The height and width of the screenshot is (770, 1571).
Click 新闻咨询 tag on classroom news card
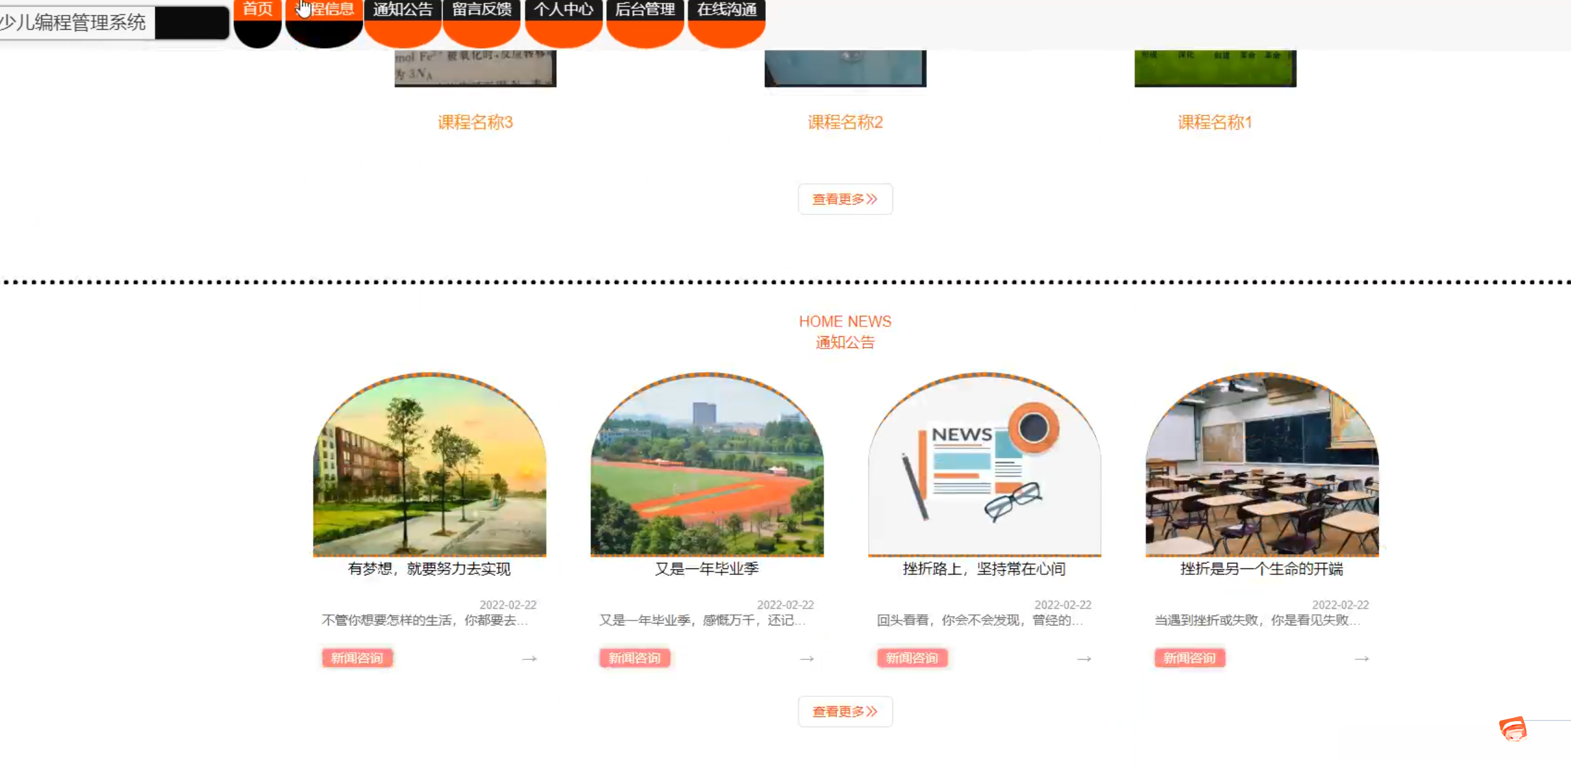[1189, 658]
